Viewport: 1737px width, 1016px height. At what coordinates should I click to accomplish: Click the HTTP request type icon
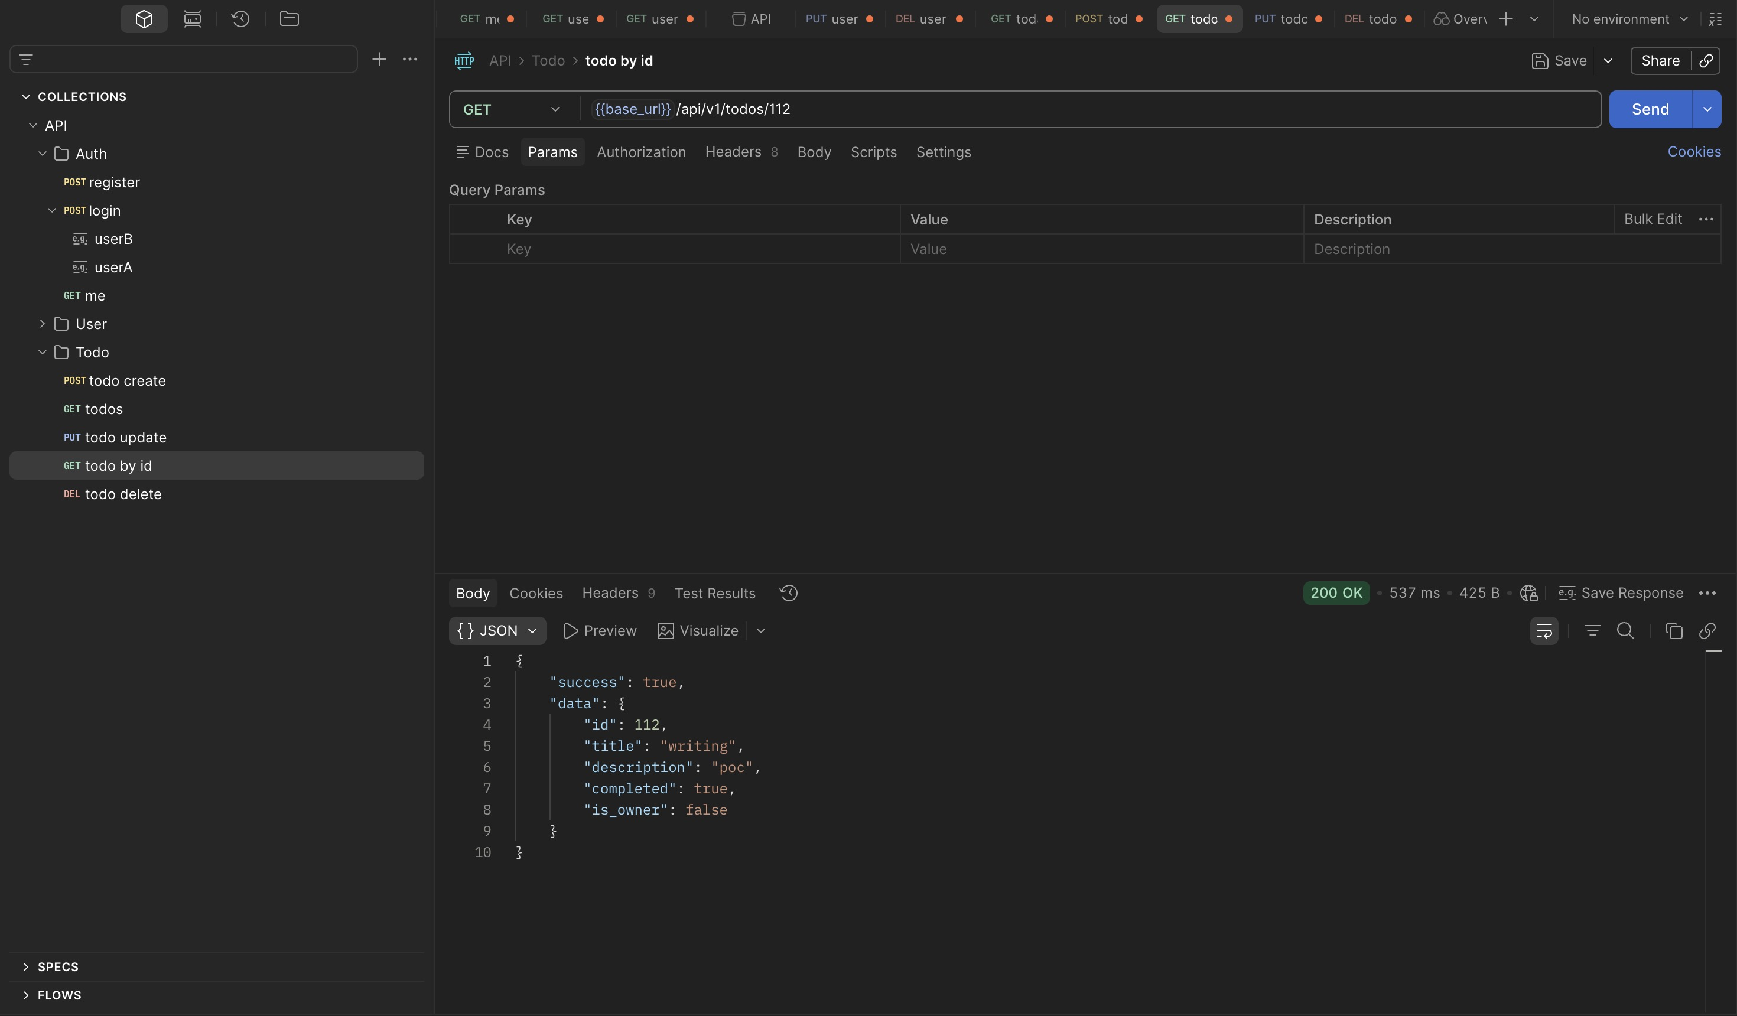tap(464, 61)
